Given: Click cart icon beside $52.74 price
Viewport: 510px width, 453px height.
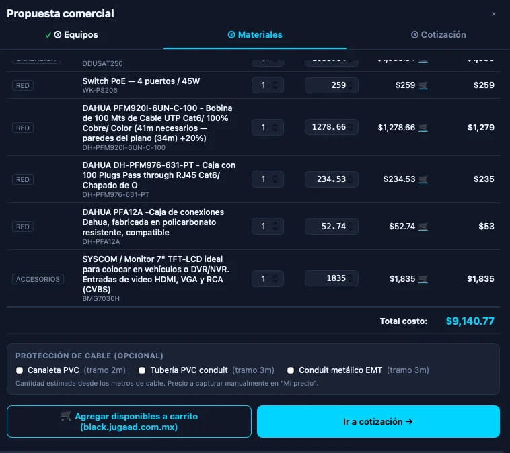Looking at the screenshot, I should point(423,226).
